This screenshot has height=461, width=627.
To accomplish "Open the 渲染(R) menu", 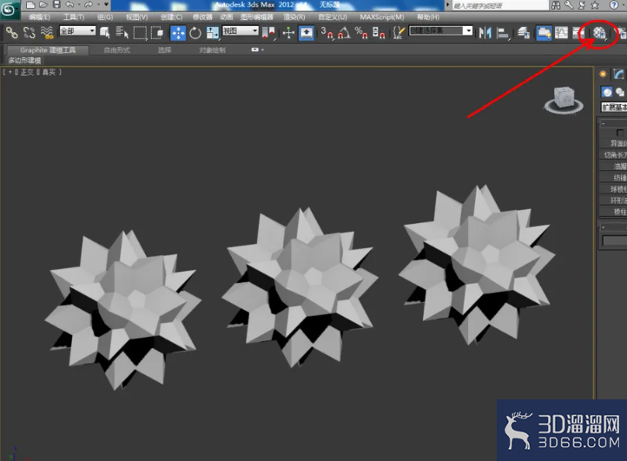I will click(x=294, y=17).
